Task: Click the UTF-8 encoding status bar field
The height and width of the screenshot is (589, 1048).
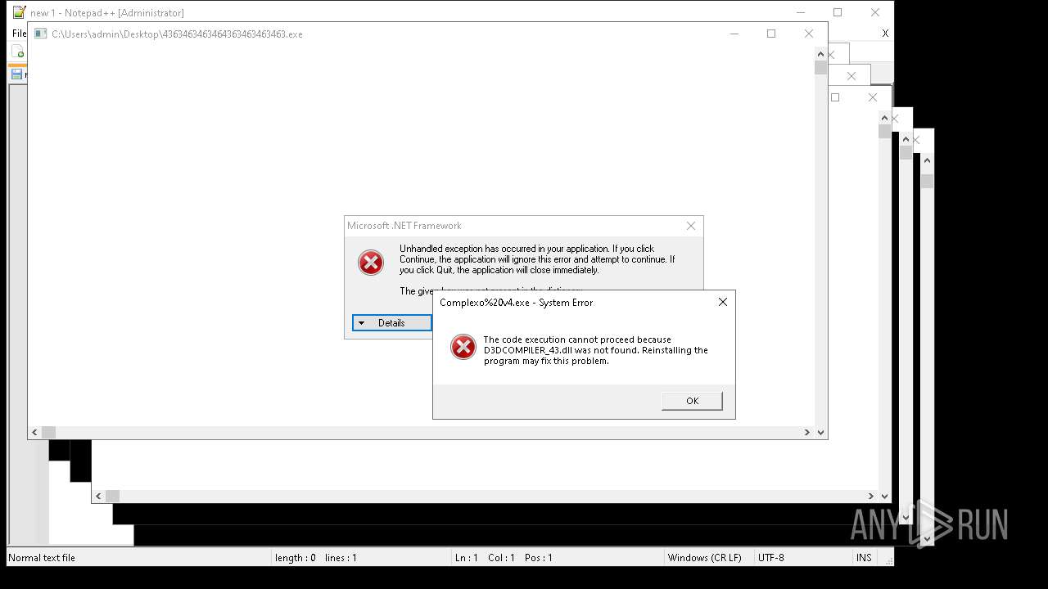Action: pyautogui.click(x=771, y=558)
